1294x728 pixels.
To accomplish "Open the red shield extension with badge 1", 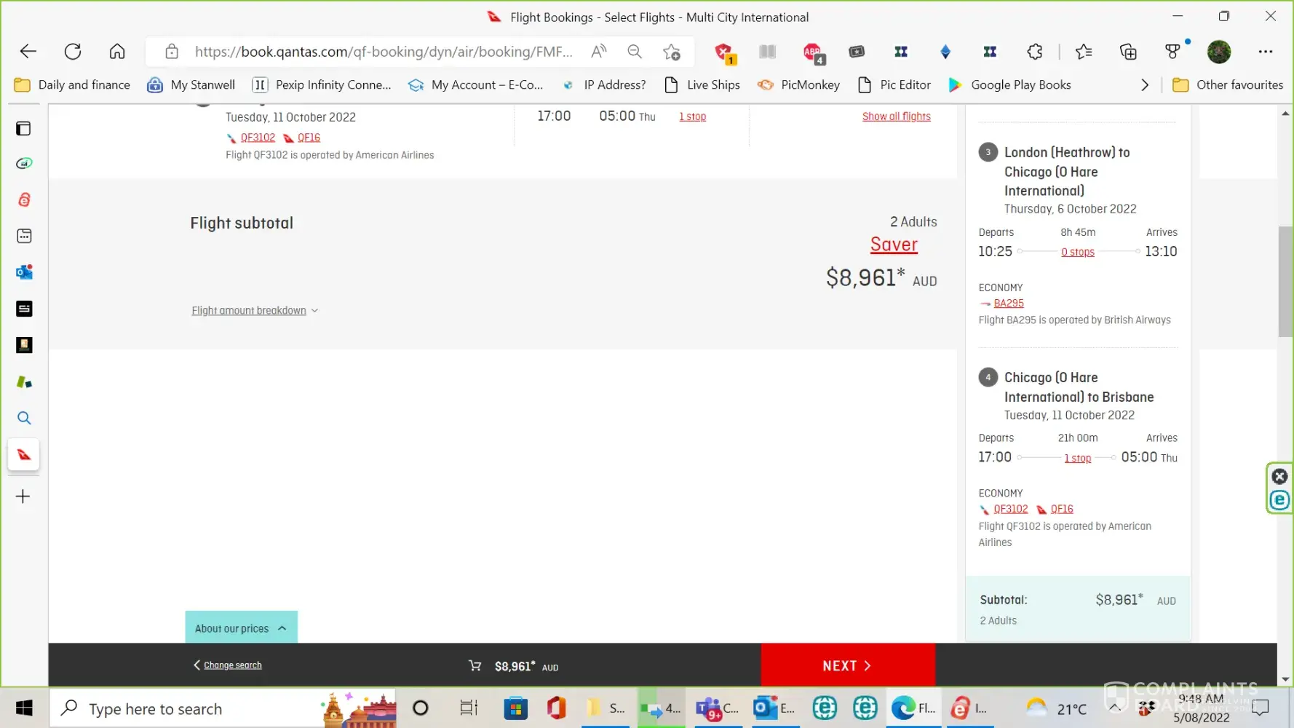I will click(x=725, y=52).
